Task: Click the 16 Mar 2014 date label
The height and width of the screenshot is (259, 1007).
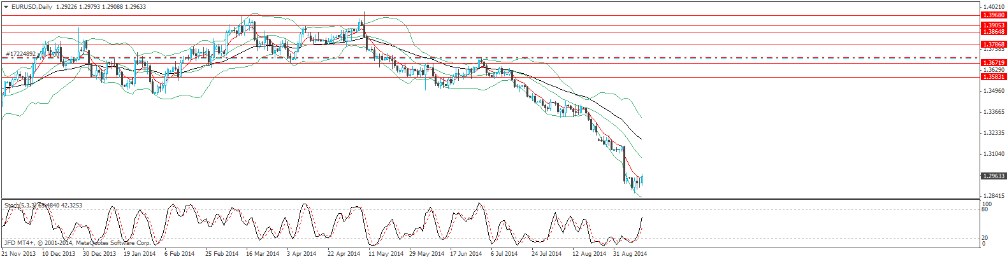Action: (262, 254)
